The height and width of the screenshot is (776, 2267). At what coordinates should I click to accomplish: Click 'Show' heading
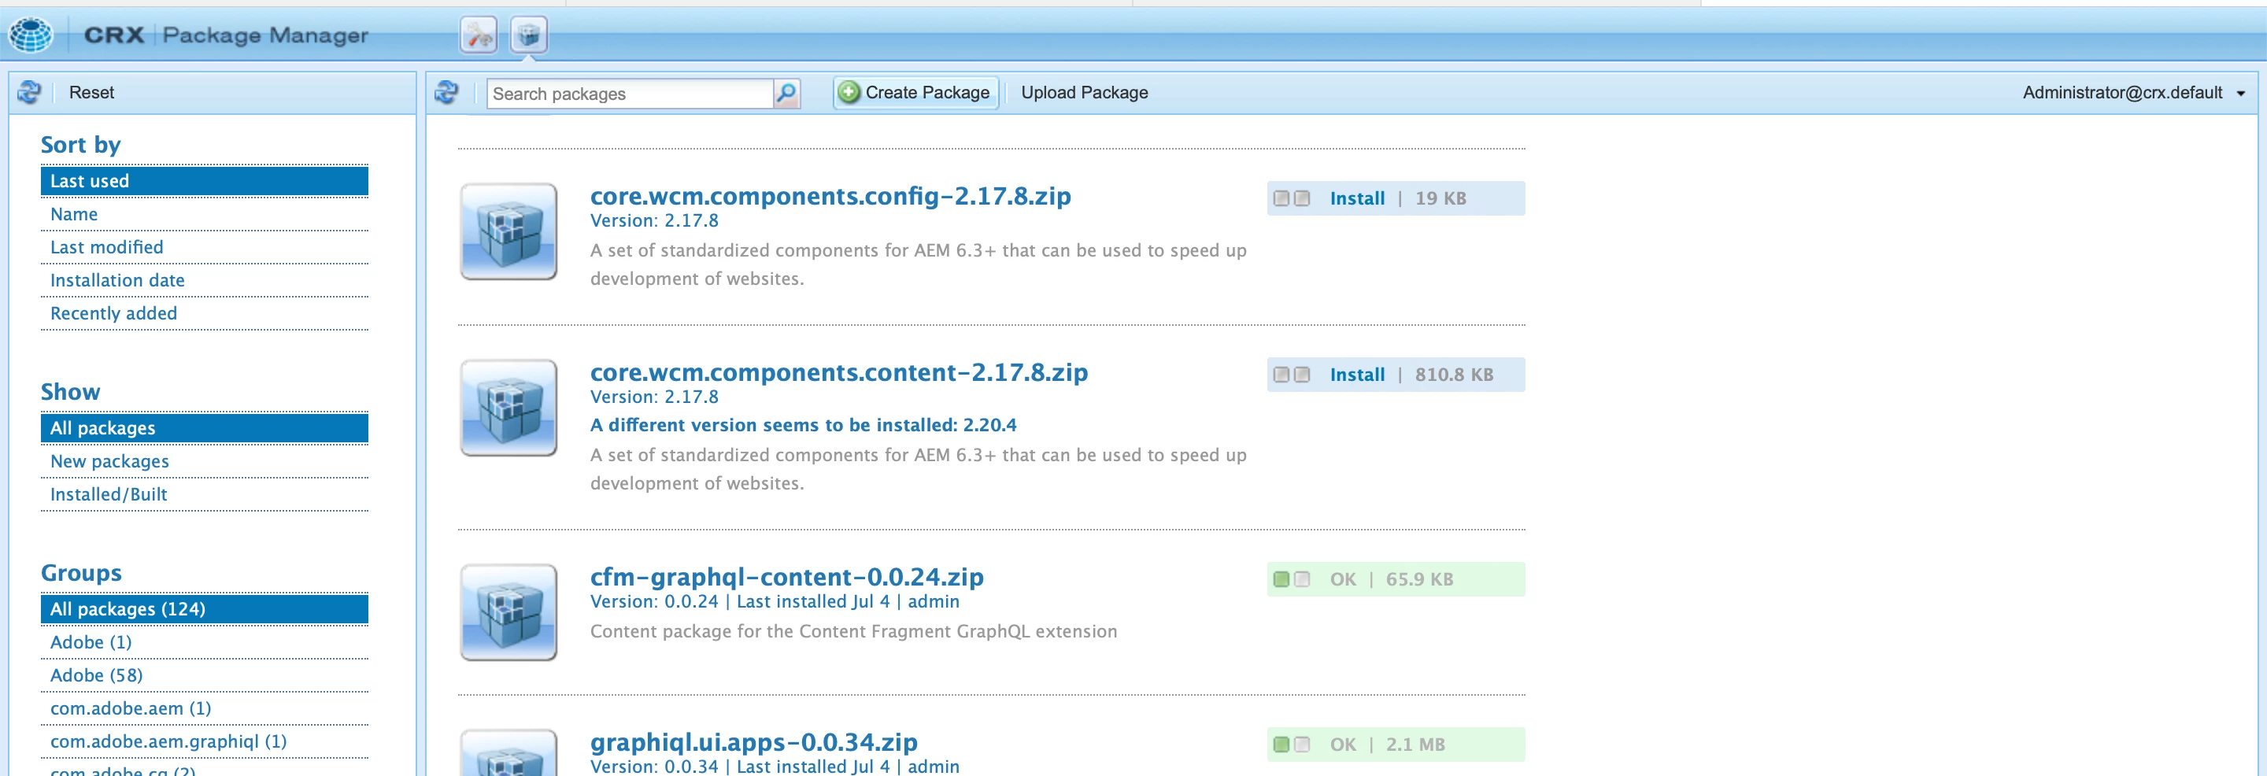tap(70, 393)
